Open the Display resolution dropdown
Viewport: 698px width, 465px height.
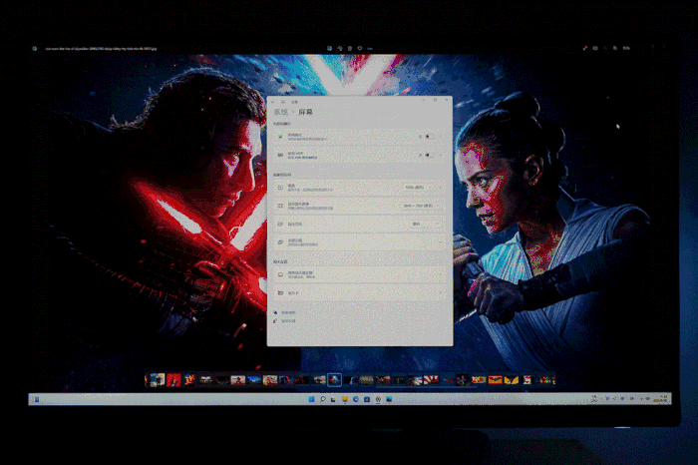coord(422,206)
